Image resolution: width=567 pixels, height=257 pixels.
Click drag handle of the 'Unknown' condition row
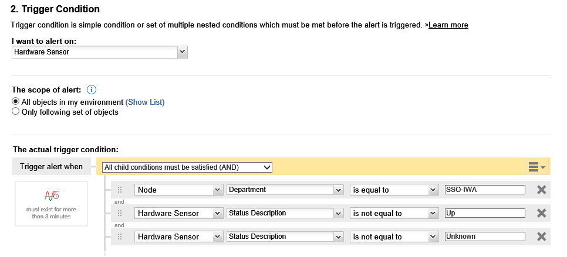[x=120, y=237]
